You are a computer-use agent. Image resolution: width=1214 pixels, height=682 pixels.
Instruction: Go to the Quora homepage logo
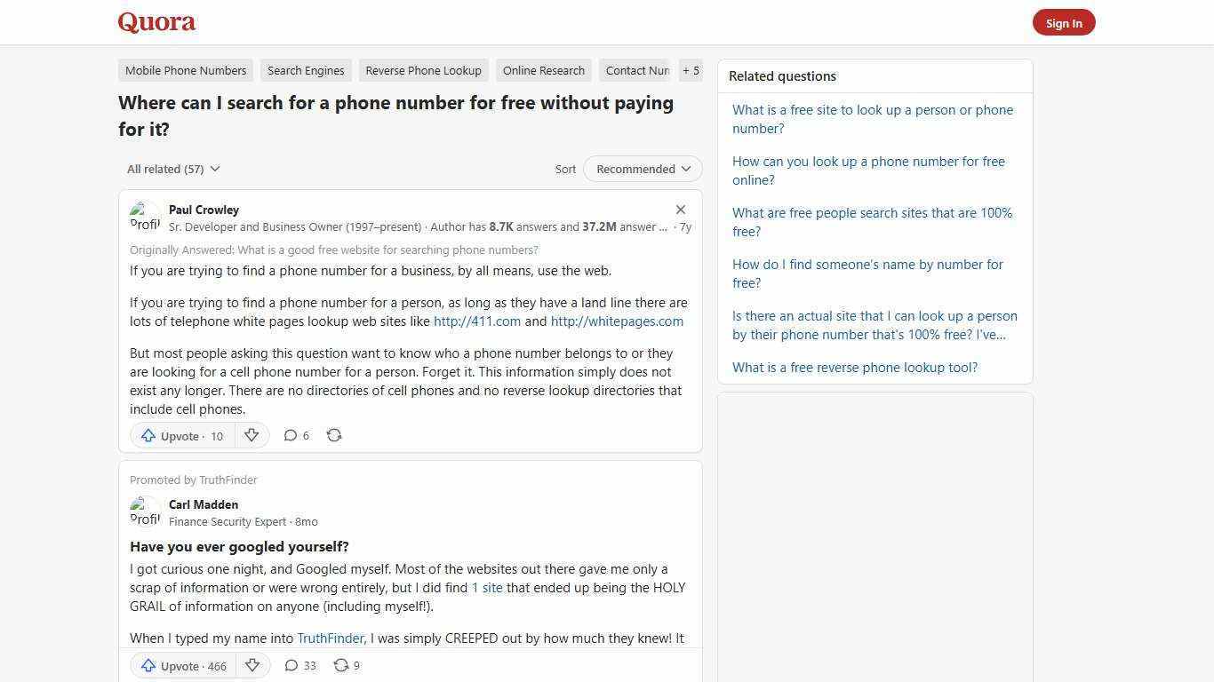pyautogui.click(x=156, y=22)
